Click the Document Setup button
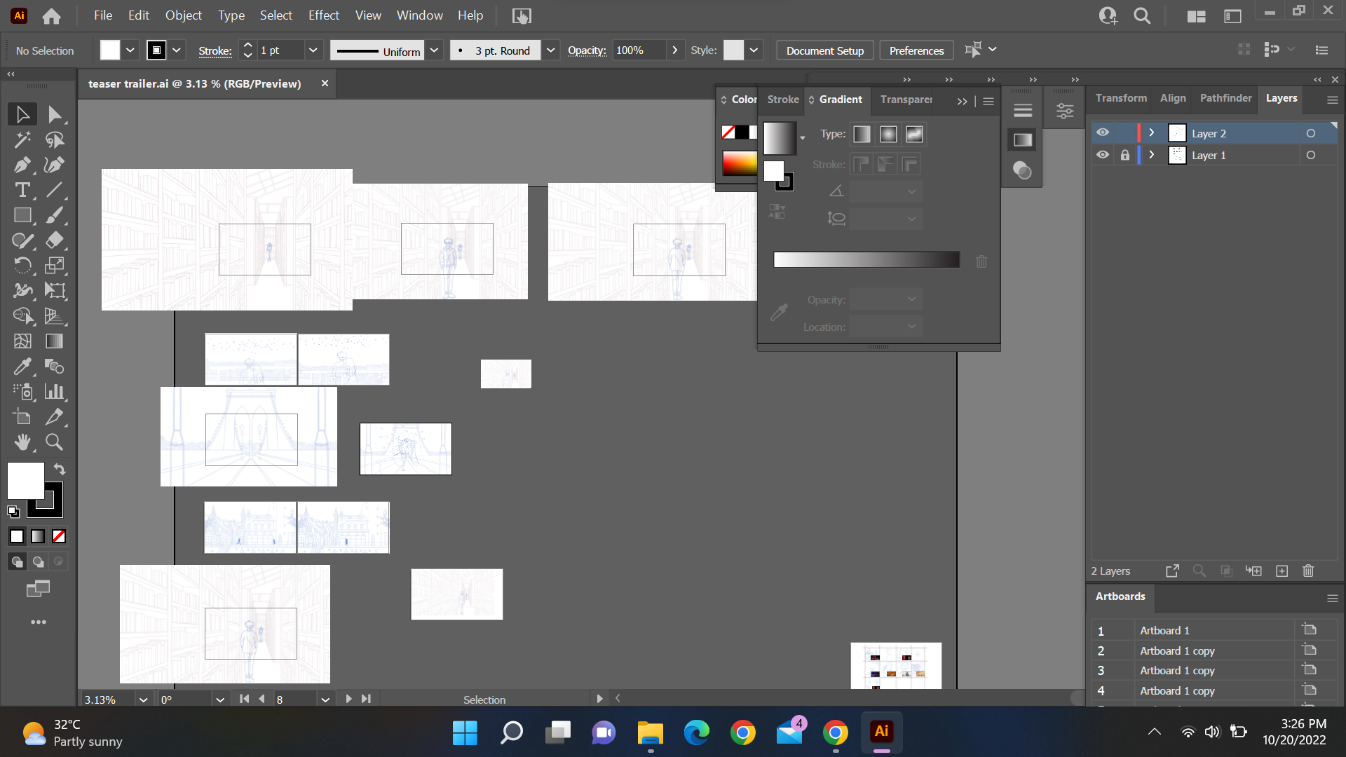Screen dimensions: 1346x757 824,50
